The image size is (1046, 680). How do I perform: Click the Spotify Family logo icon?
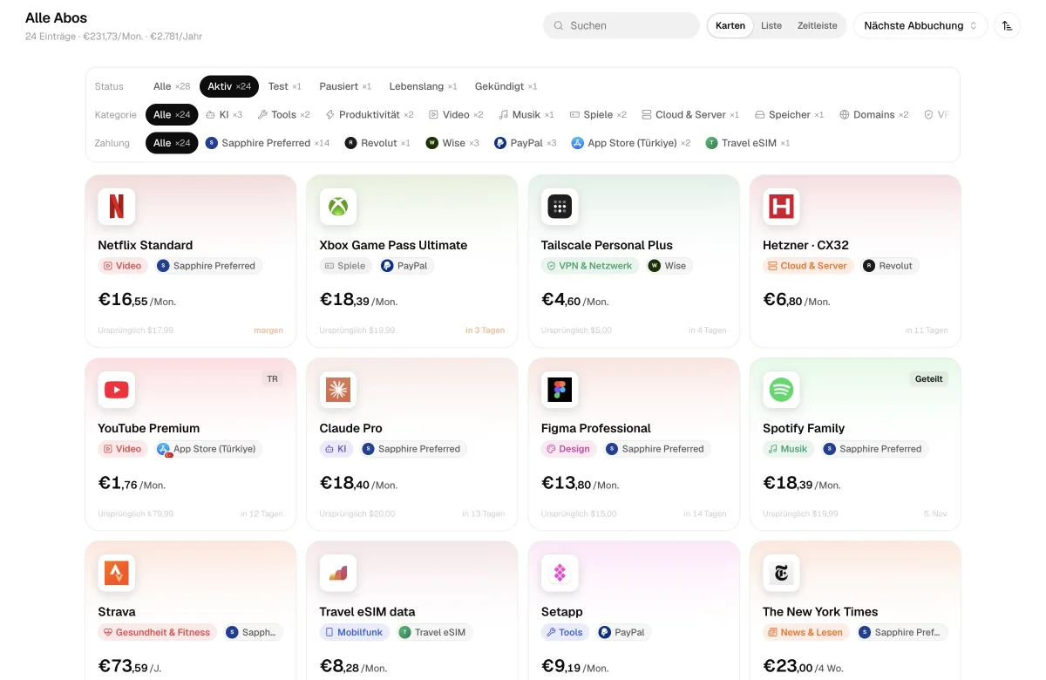[x=781, y=390]
